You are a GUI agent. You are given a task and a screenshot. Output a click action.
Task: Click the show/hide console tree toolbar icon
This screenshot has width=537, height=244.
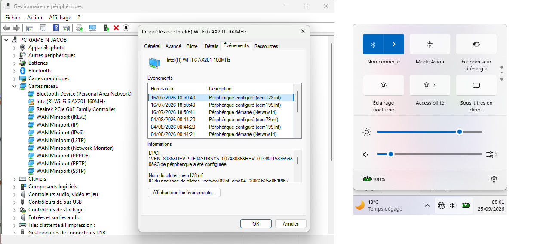pos(30,28)
